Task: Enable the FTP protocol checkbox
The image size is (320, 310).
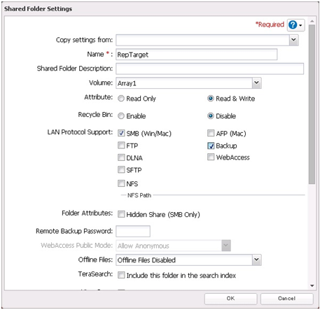Action: [121, 146]
